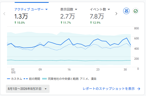This screenshot has width=146, height=96.
Task: Select the 表示回数 2.7万 metric tab
Action: 69,16
